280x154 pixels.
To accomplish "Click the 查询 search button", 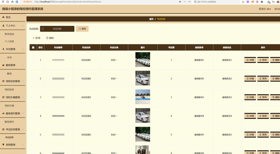I will pos(82,29).
